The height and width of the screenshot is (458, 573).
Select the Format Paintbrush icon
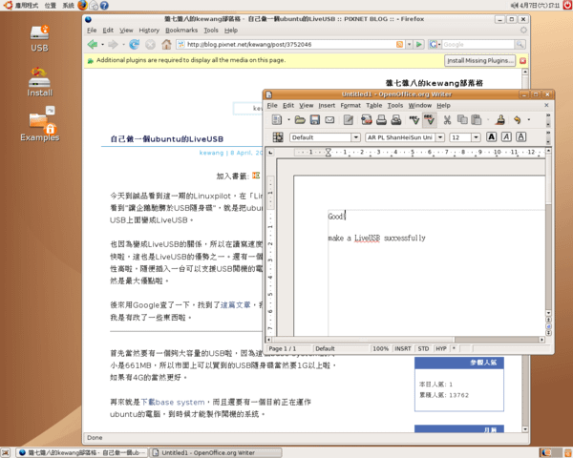pyautogui.click(x=500, y=120)
